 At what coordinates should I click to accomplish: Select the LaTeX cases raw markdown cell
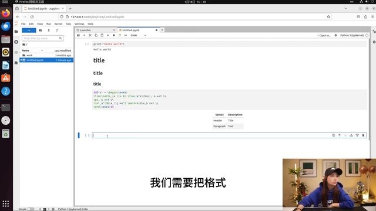click(x=230, y=100)
